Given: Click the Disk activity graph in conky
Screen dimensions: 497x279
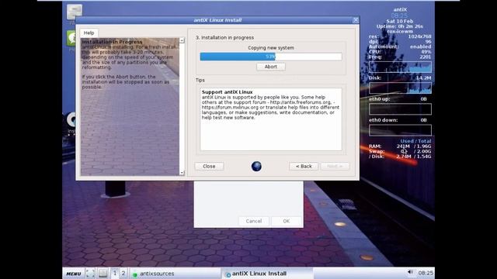Looking at the screenshot, I should [x=400, y=88].
